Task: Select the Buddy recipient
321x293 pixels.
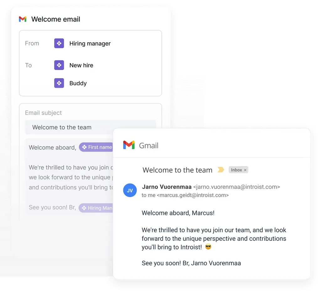Action: [x=78, y=83]
